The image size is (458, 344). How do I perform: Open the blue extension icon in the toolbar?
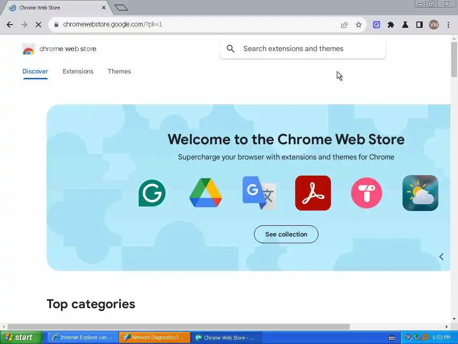tap(377, 25)
